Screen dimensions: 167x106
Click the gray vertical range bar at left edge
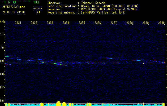tap(5, 61)
